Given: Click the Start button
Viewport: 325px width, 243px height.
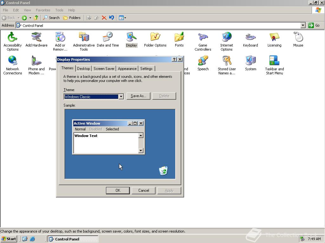Looking at the screenshot, I should pyautogui.click(x=9, y=239).
